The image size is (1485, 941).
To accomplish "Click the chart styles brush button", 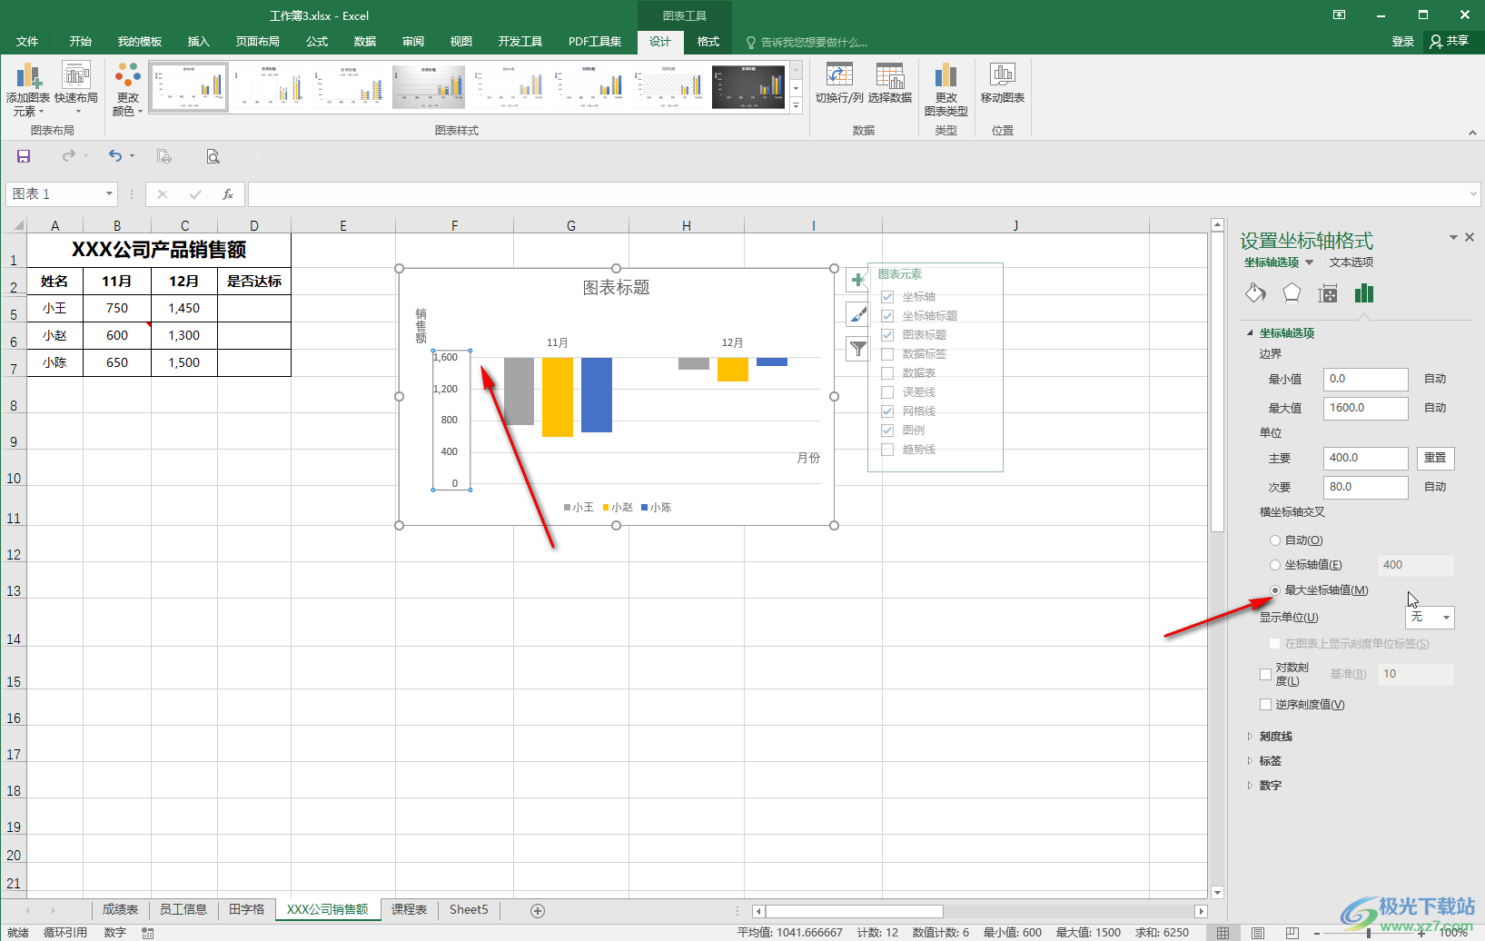I will (858, 314).
